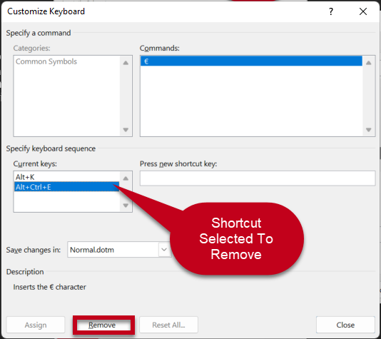381x339 pixels.
Task: Open the Save changes in dropdown arrow
Action: pyautogui.click(x=164, y=250)
